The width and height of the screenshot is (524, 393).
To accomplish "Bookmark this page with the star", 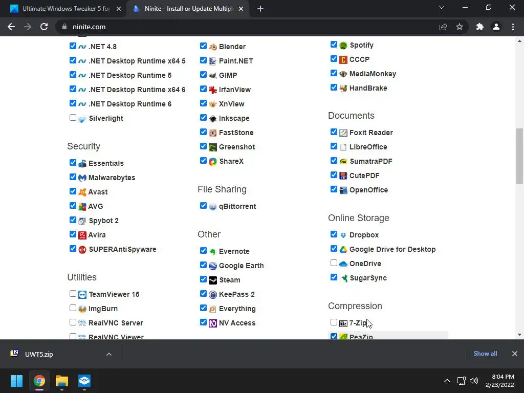I will click(x=460, y=27).
